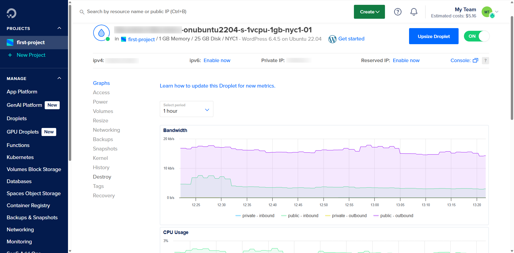Click the plus icon beside New Project

pos(10,55)
